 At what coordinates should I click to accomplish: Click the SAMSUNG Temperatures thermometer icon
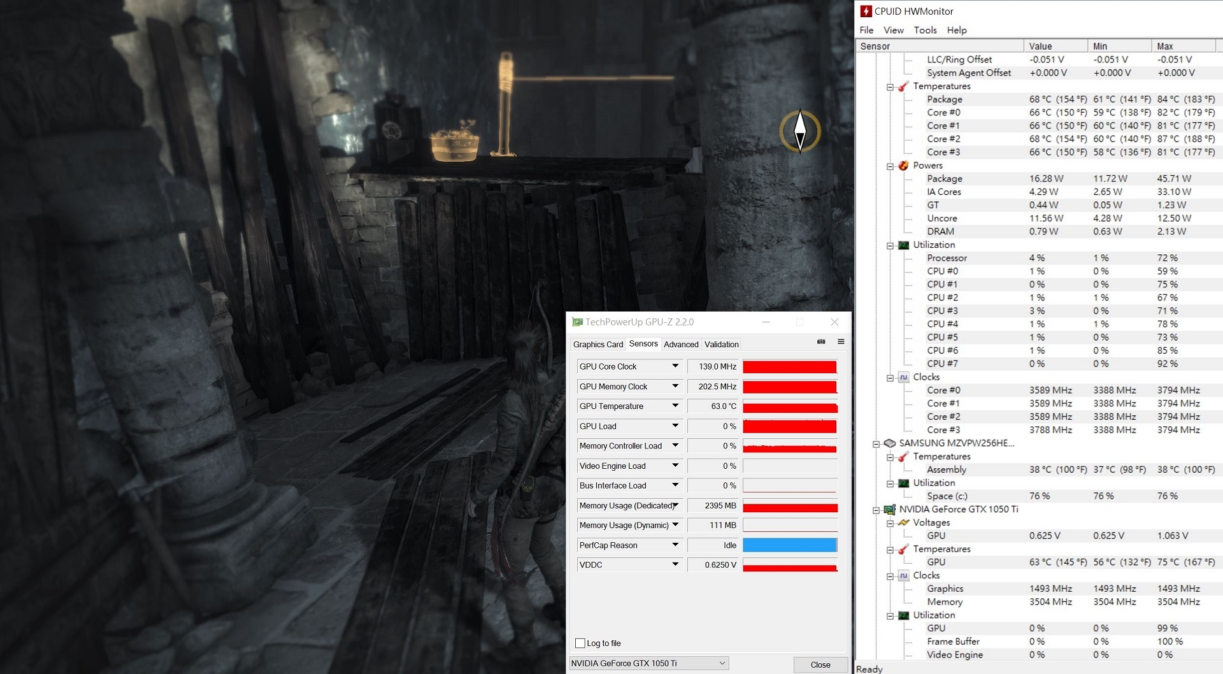tap(903, 457)
